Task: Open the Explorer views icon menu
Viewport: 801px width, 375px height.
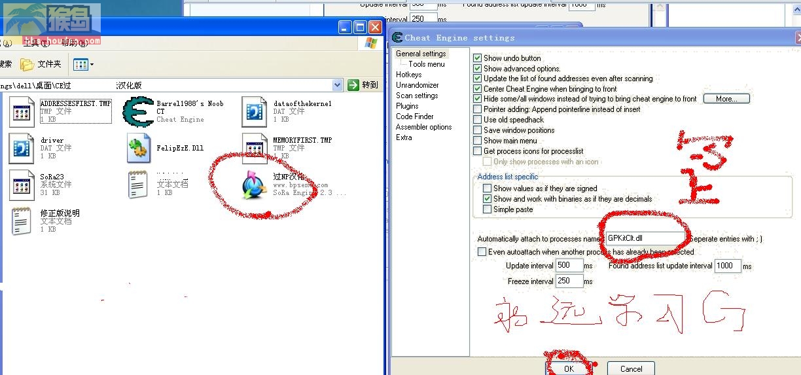Action: [83, 64]
